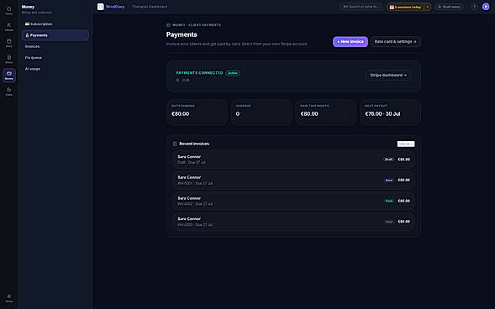
Task: Click the Paid this month €80.00 card
Action: (x=325, y=113)
